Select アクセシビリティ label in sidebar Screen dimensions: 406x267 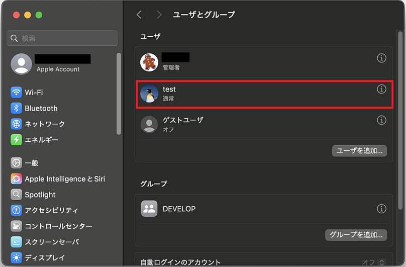51,210
